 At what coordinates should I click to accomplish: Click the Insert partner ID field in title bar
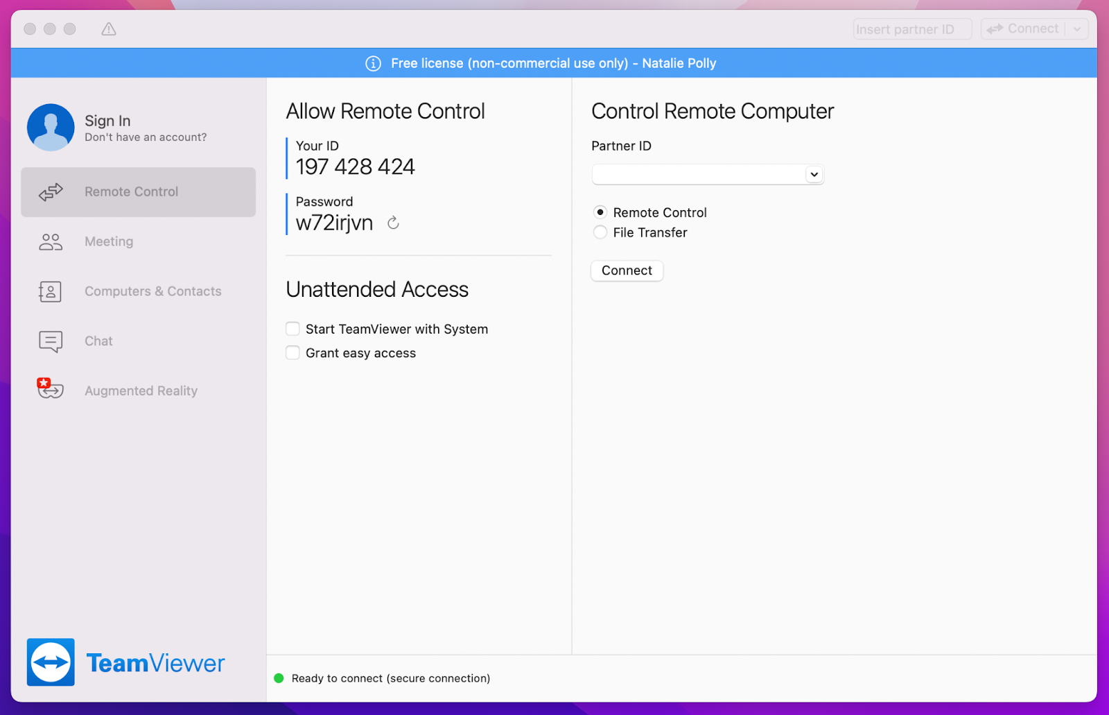[x=912, y=29]
